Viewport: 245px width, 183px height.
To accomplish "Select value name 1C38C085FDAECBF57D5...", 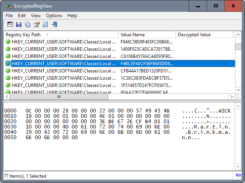I will (x=146, y=78).
